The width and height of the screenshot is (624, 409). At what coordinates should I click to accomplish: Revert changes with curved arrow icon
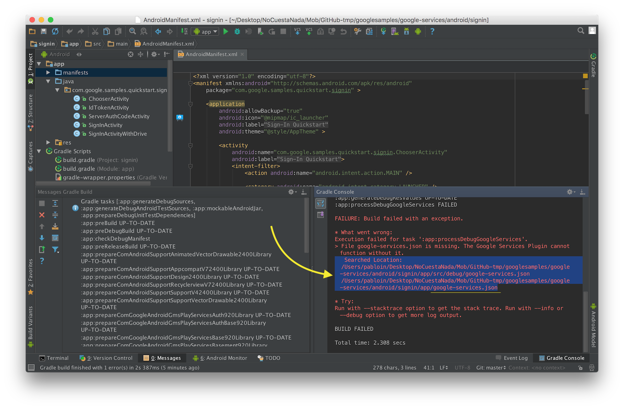tap(344, 32)
